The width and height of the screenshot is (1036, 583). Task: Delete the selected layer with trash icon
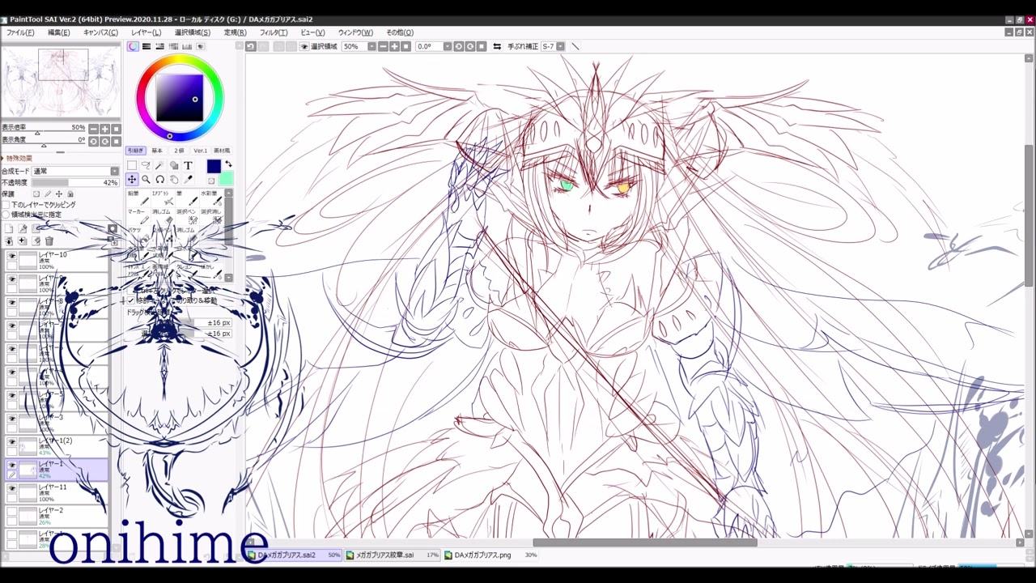point(49,241)
